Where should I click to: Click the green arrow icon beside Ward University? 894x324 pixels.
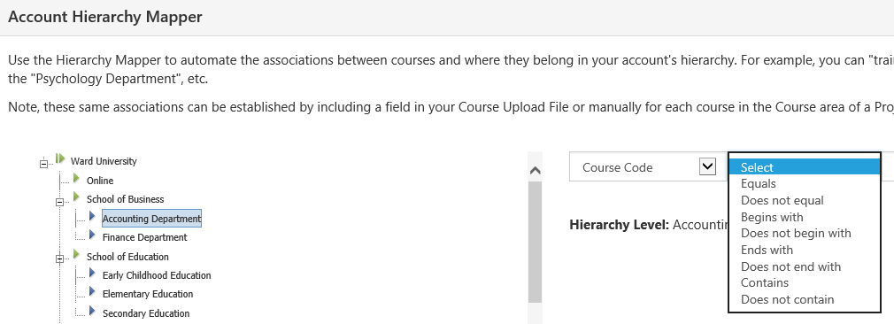60,158
